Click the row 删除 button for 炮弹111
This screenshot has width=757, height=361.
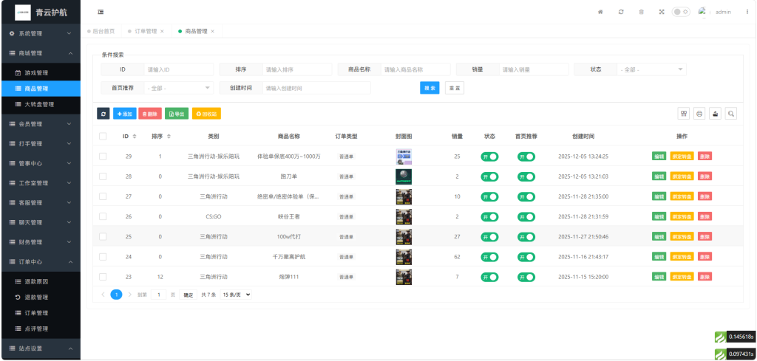point(705,277)
